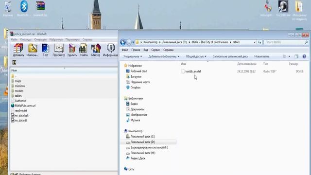Open the Explorer Сервис menu
Screen dimensions: 311x175
coord(155,50)
